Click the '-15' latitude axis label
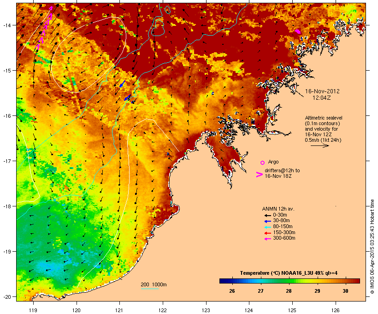 (6, 71)
